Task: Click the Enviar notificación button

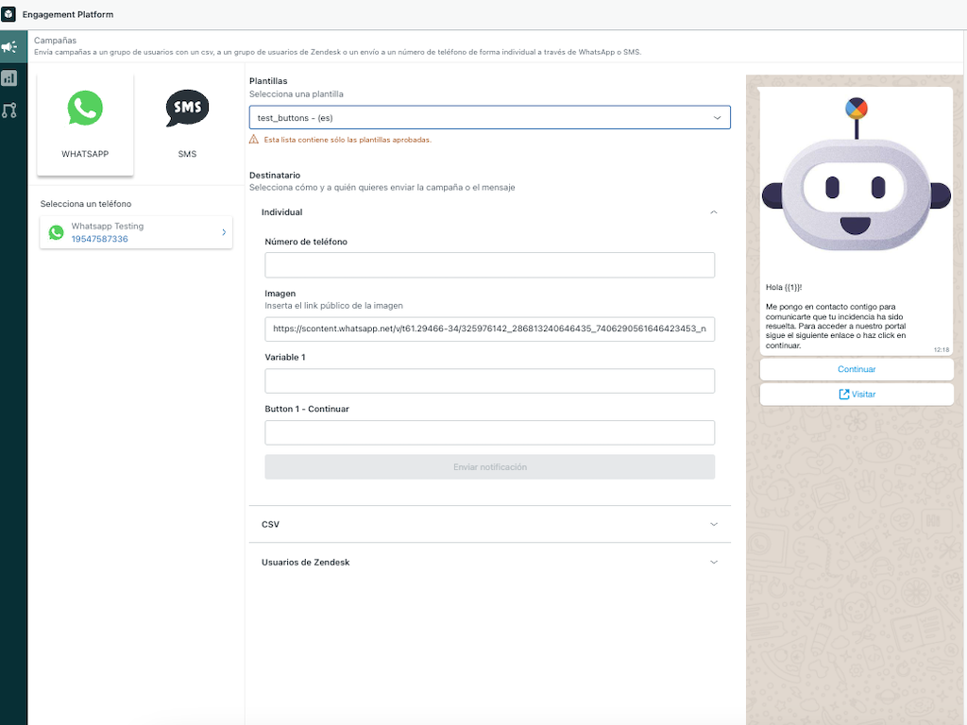Action: [489, 466]
